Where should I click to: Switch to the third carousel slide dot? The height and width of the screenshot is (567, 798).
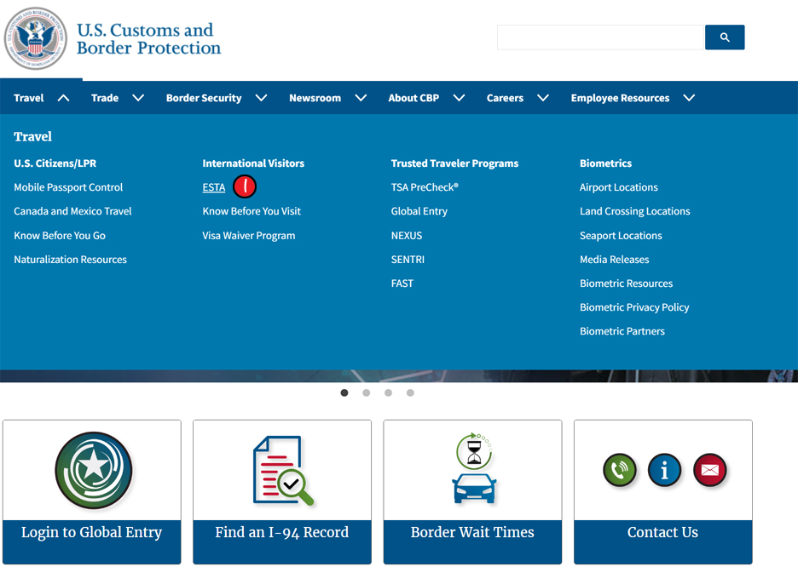pos(388,392)
